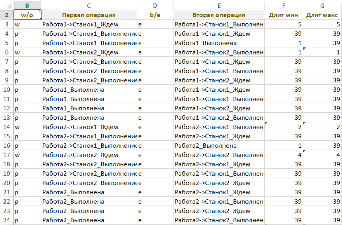Select the 'Вторая операция' header cell
342x225 pixels.
click(219, 15)
